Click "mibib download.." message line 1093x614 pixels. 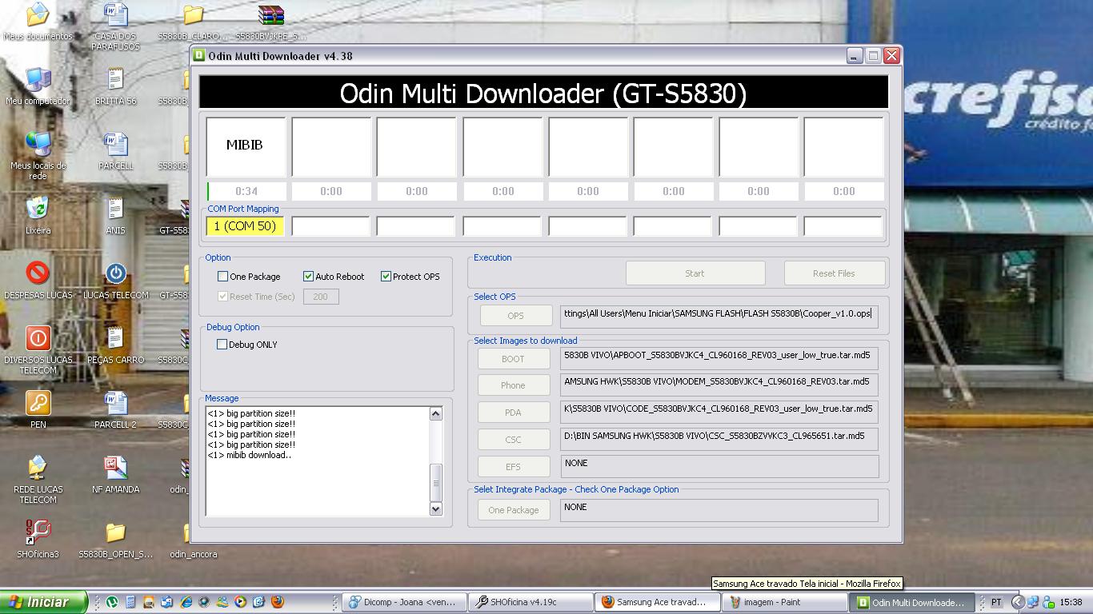249,455
